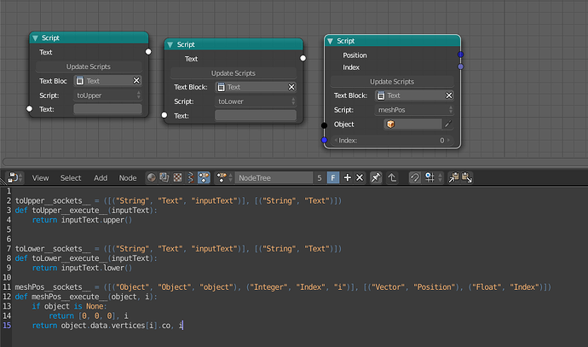Copy selected nodes to clipboard icon
The image size is (588, 347).
click(453, 177)
